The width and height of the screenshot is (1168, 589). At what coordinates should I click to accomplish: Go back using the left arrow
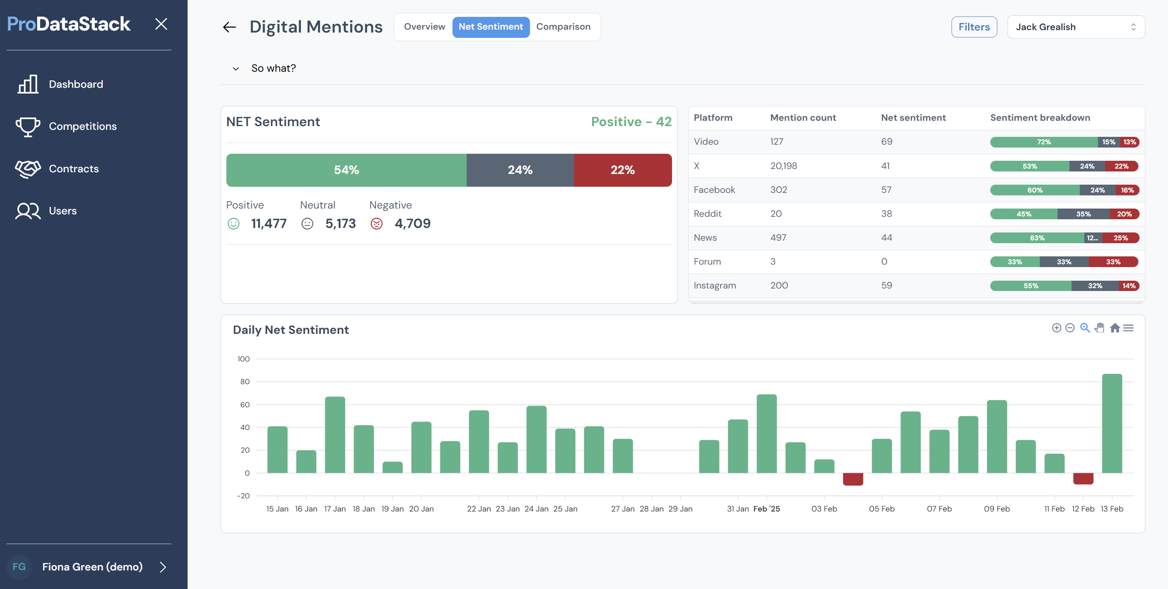point(229,27)
